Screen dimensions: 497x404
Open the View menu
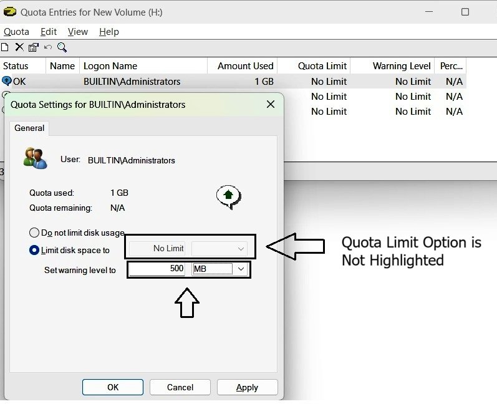pos(78,32)
